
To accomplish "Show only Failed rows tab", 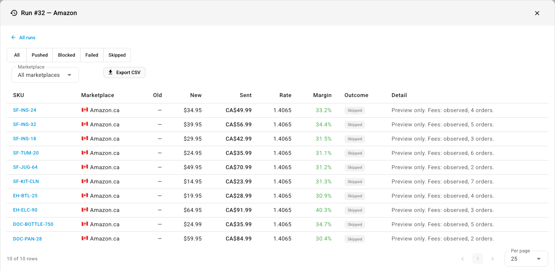I will point(92,55).
